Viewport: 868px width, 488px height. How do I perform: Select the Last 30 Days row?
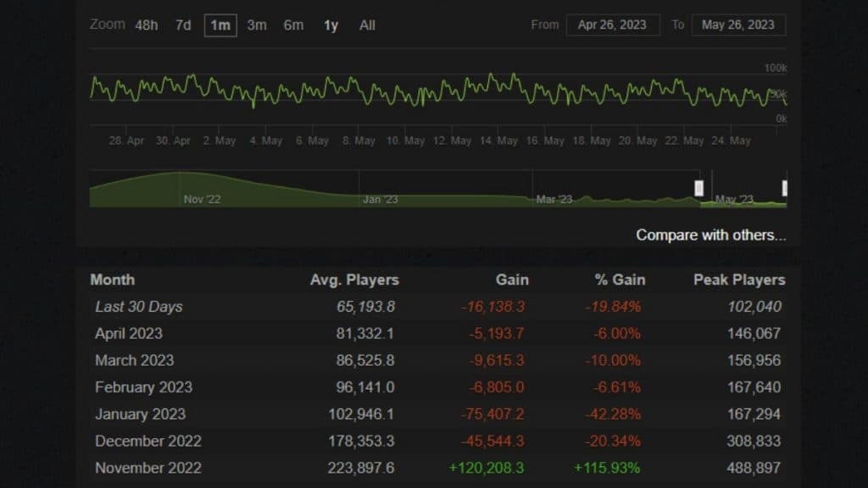[139, 307]
